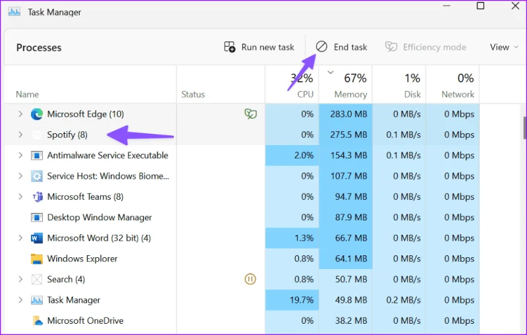Screen dimensions: 527x335
Task: Maximize the Task Manager window
Action: (x=480, y=6)
